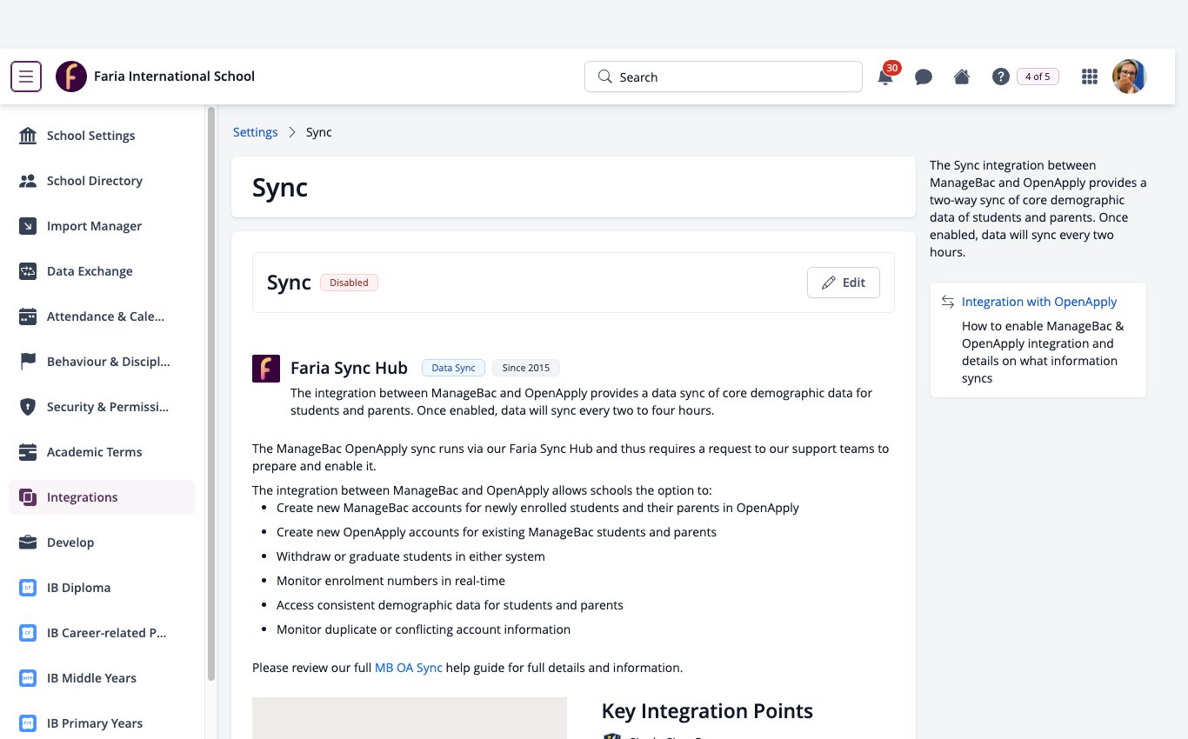1188x739 pixels.
Task: Click the Attendance calendar icon
Action: tap(28, 316)
